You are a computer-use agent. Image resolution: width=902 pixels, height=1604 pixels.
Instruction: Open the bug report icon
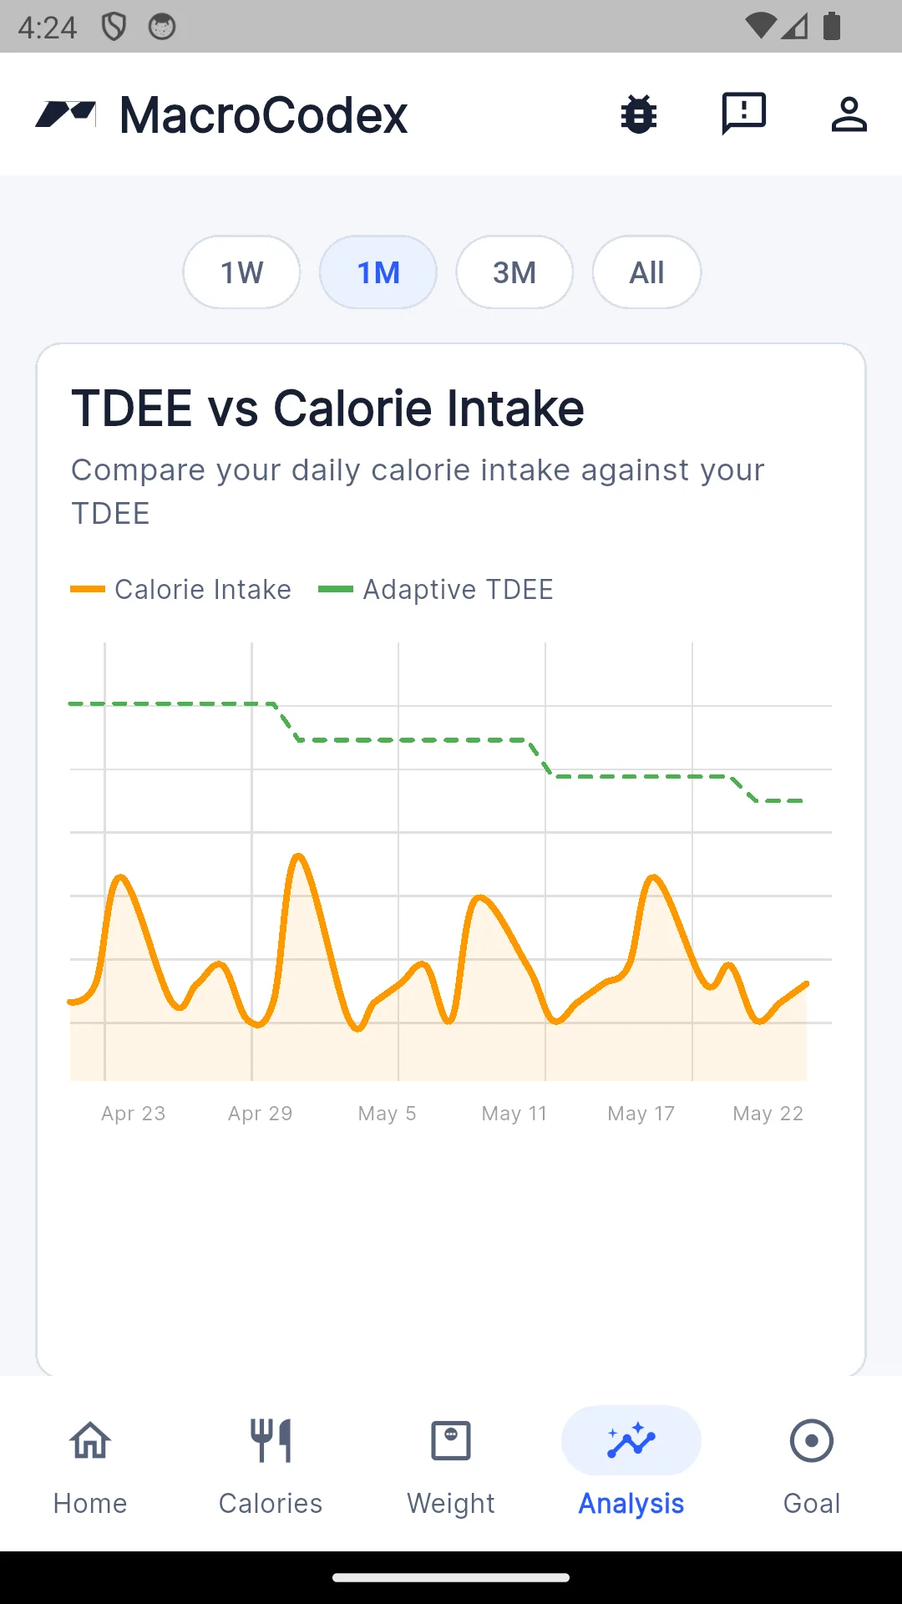tap(639, 114)
